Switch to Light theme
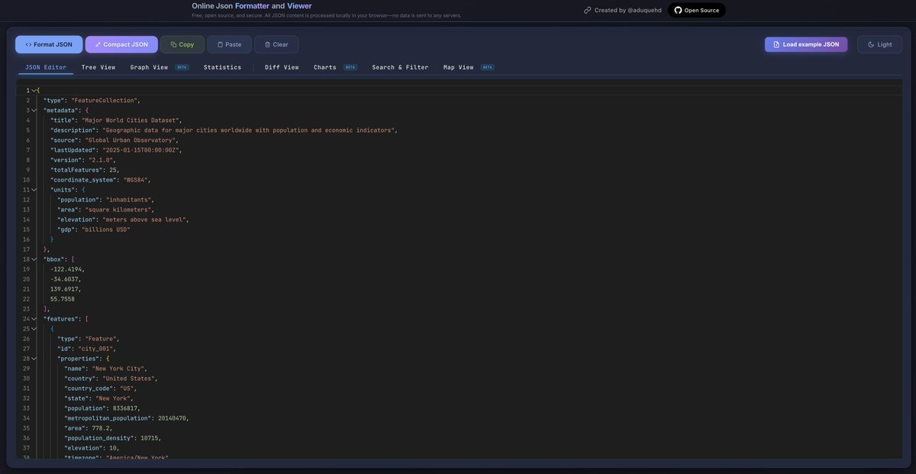916x474 pixels. pyautogui.click(x=879, y=44)
